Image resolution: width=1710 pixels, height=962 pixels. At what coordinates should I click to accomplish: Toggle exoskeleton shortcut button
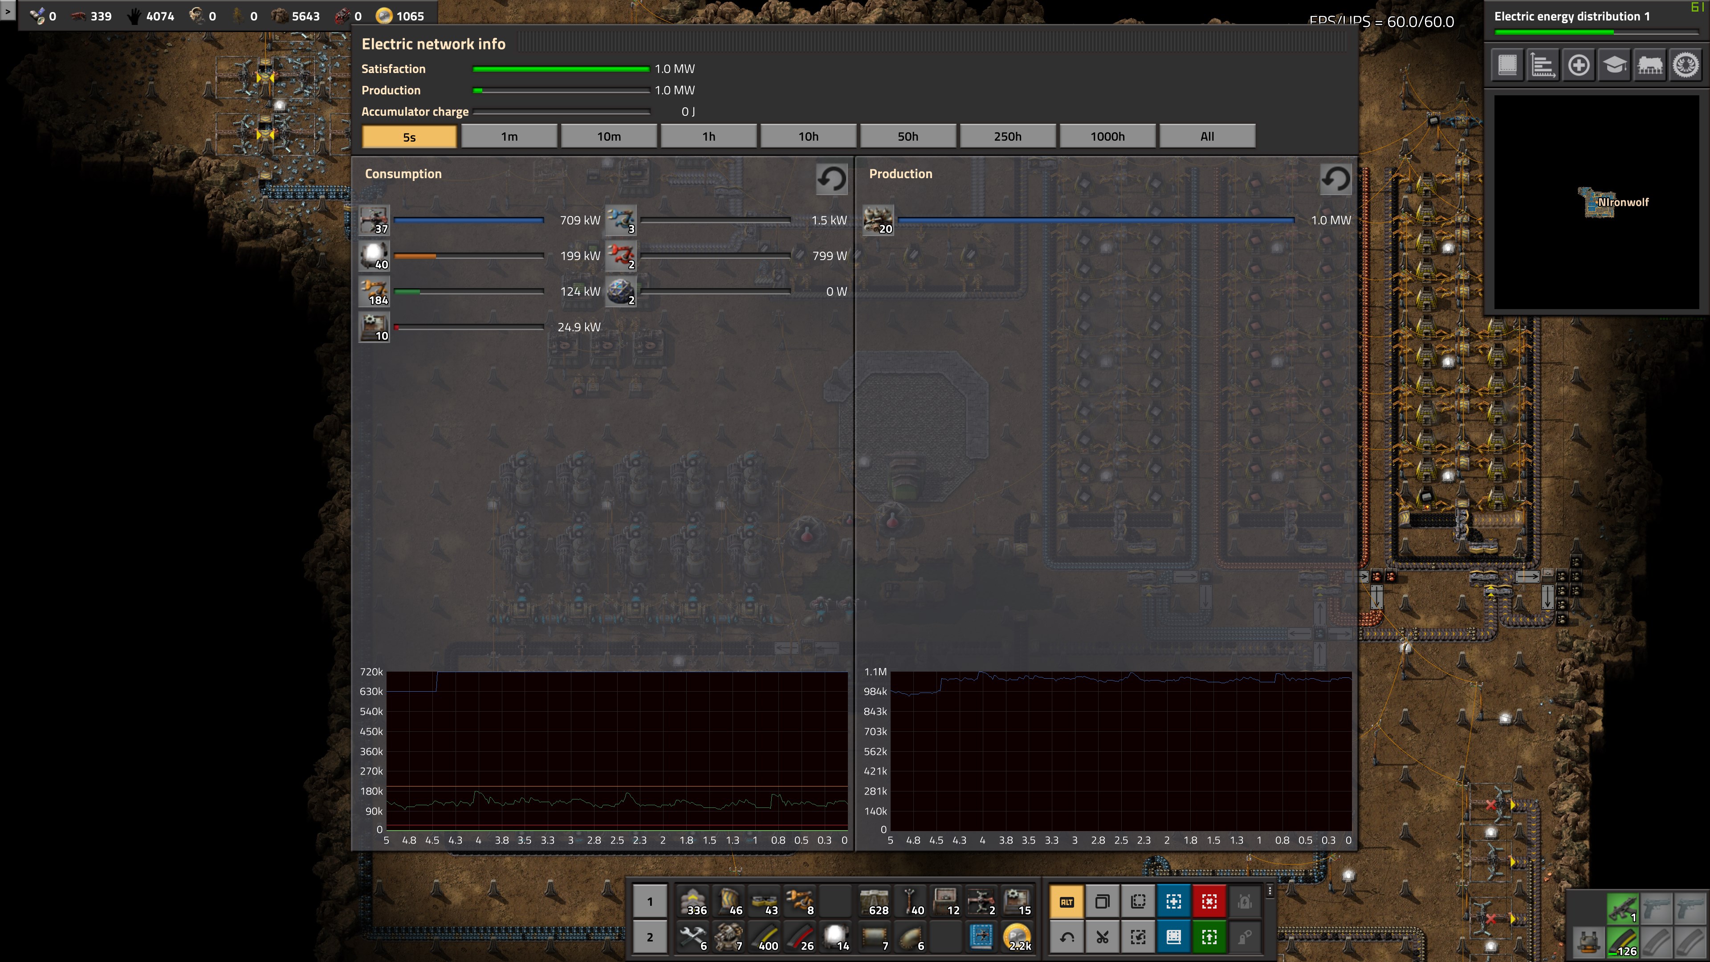1246,938
